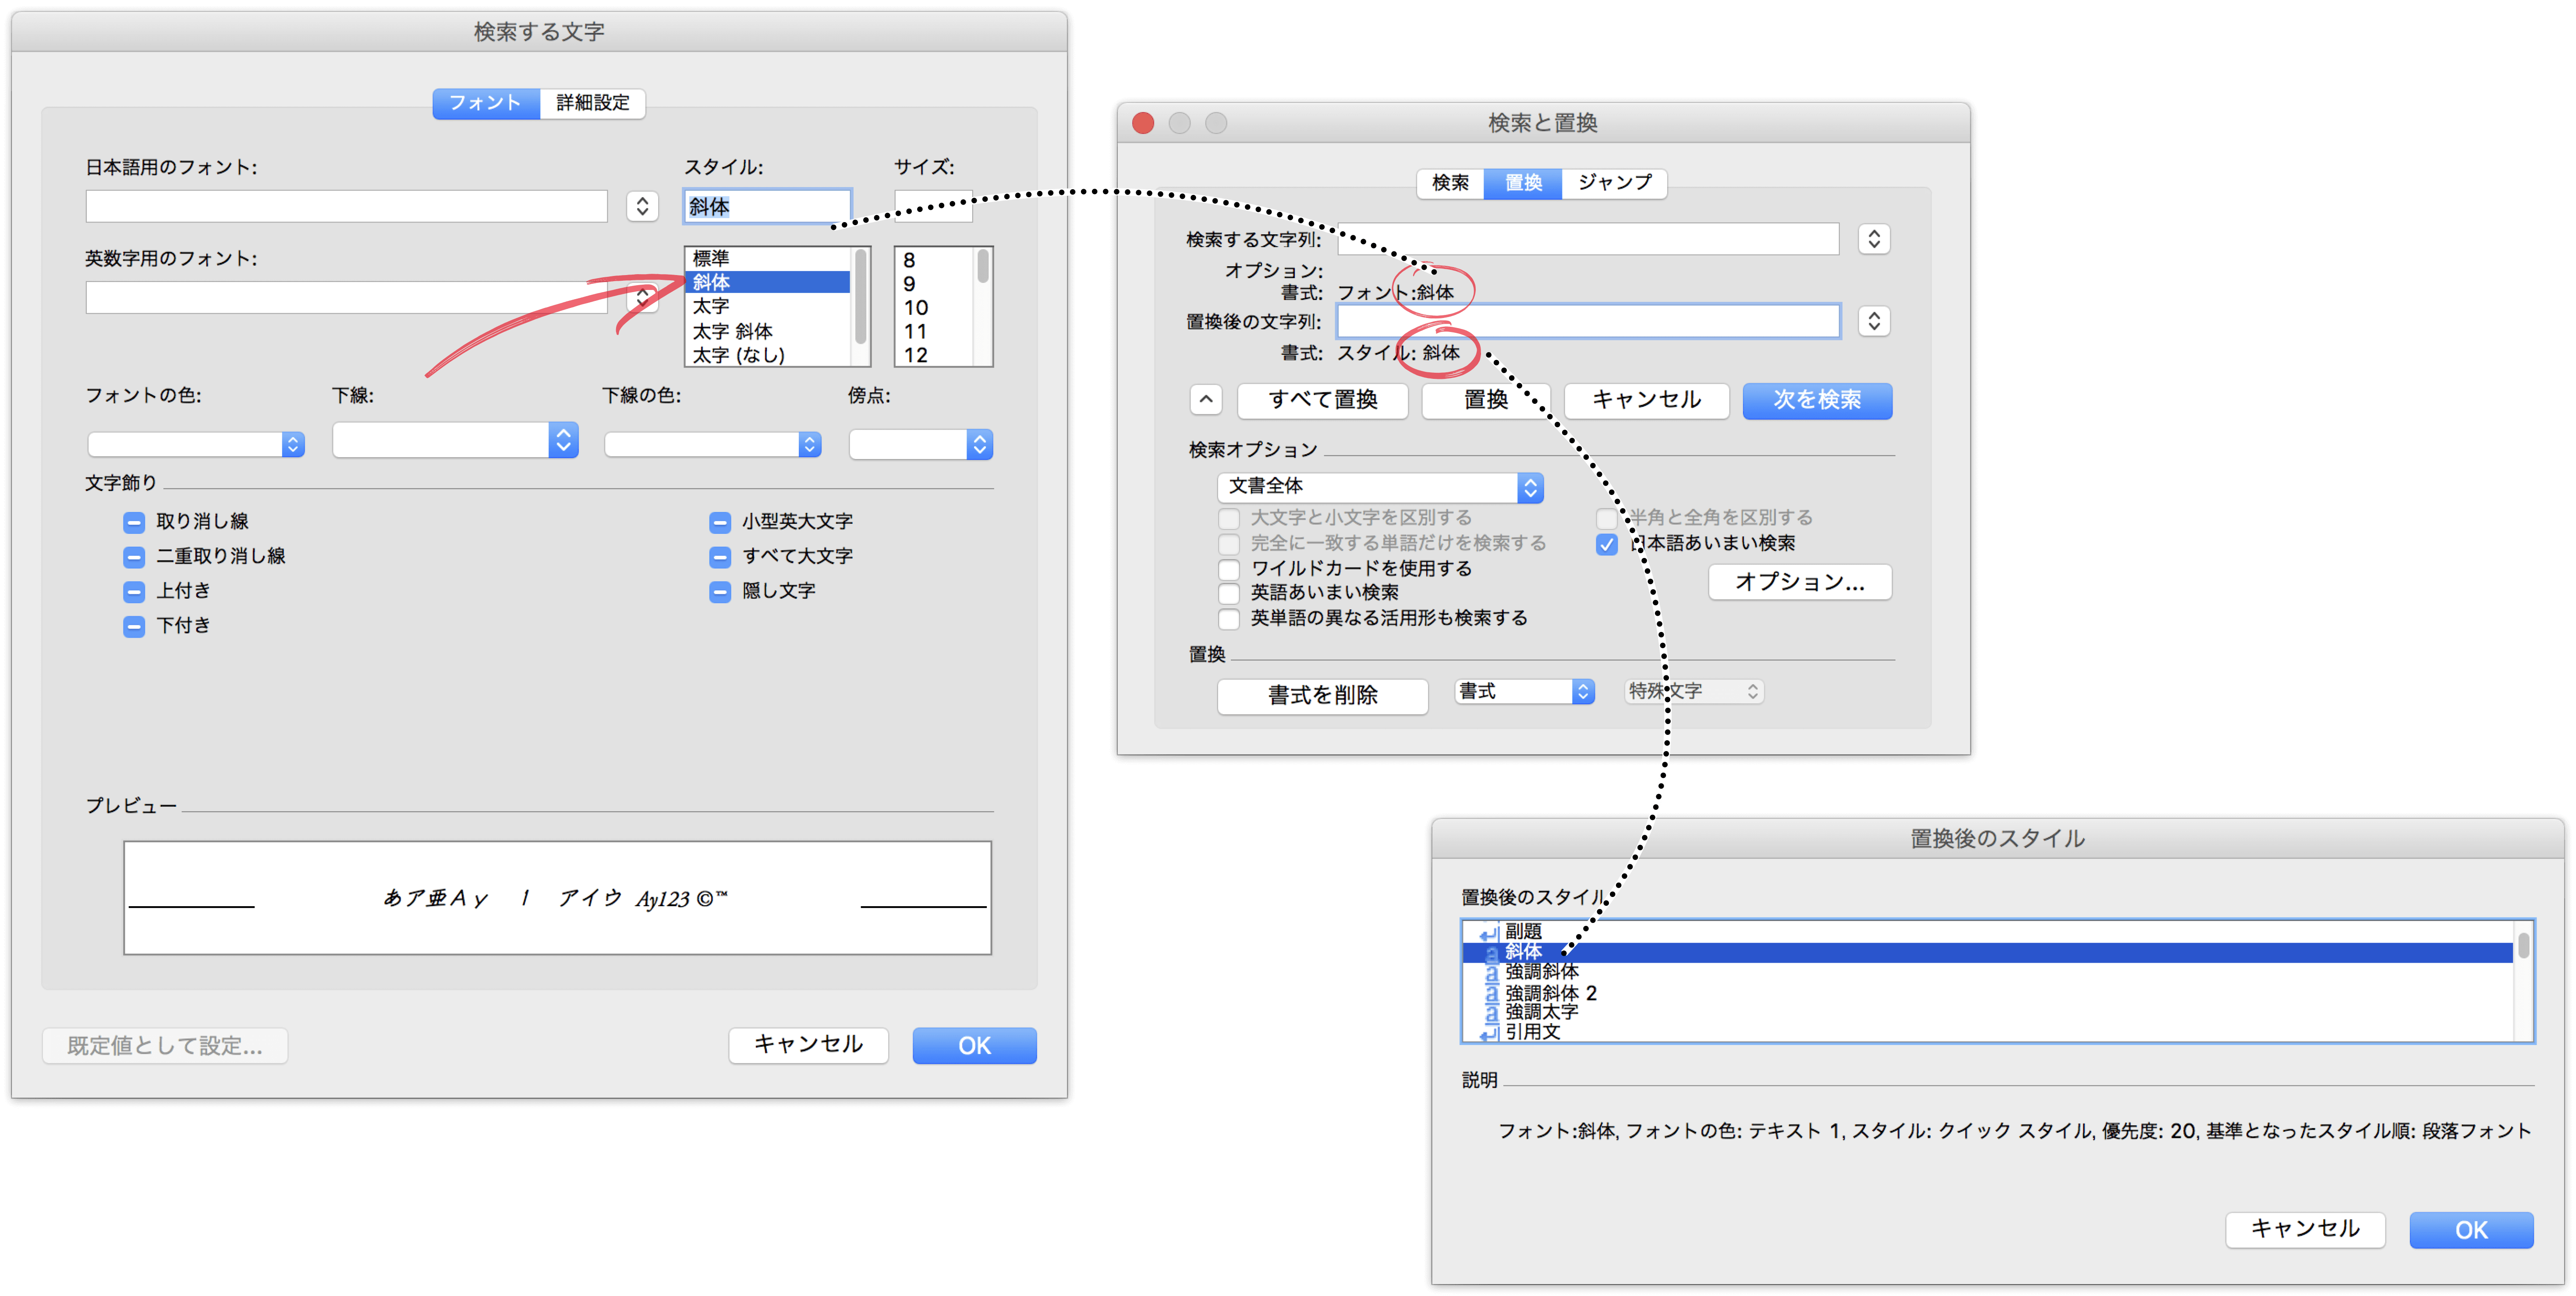Open the フォントの色 color dropdown

pos(196,444)
